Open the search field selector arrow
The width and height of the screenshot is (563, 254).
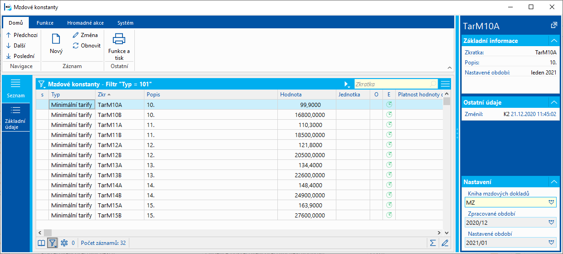[347, 85]
